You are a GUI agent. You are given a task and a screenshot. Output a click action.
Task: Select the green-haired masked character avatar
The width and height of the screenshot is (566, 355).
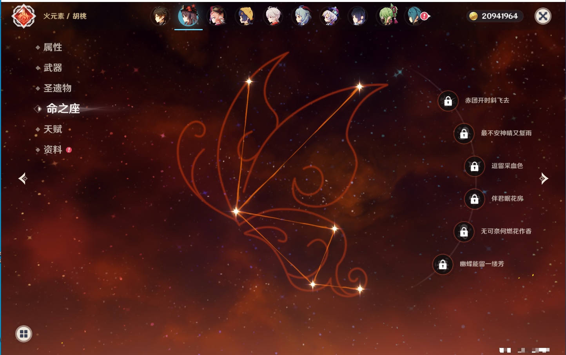pos(387,16)
